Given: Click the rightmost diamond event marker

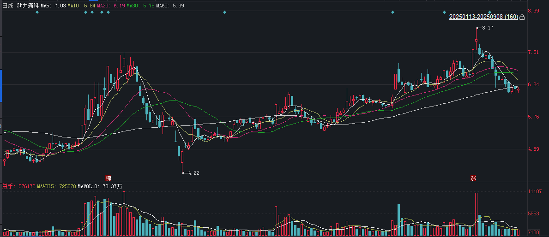Looking at the screenshot, I should (x=489, y=12).
